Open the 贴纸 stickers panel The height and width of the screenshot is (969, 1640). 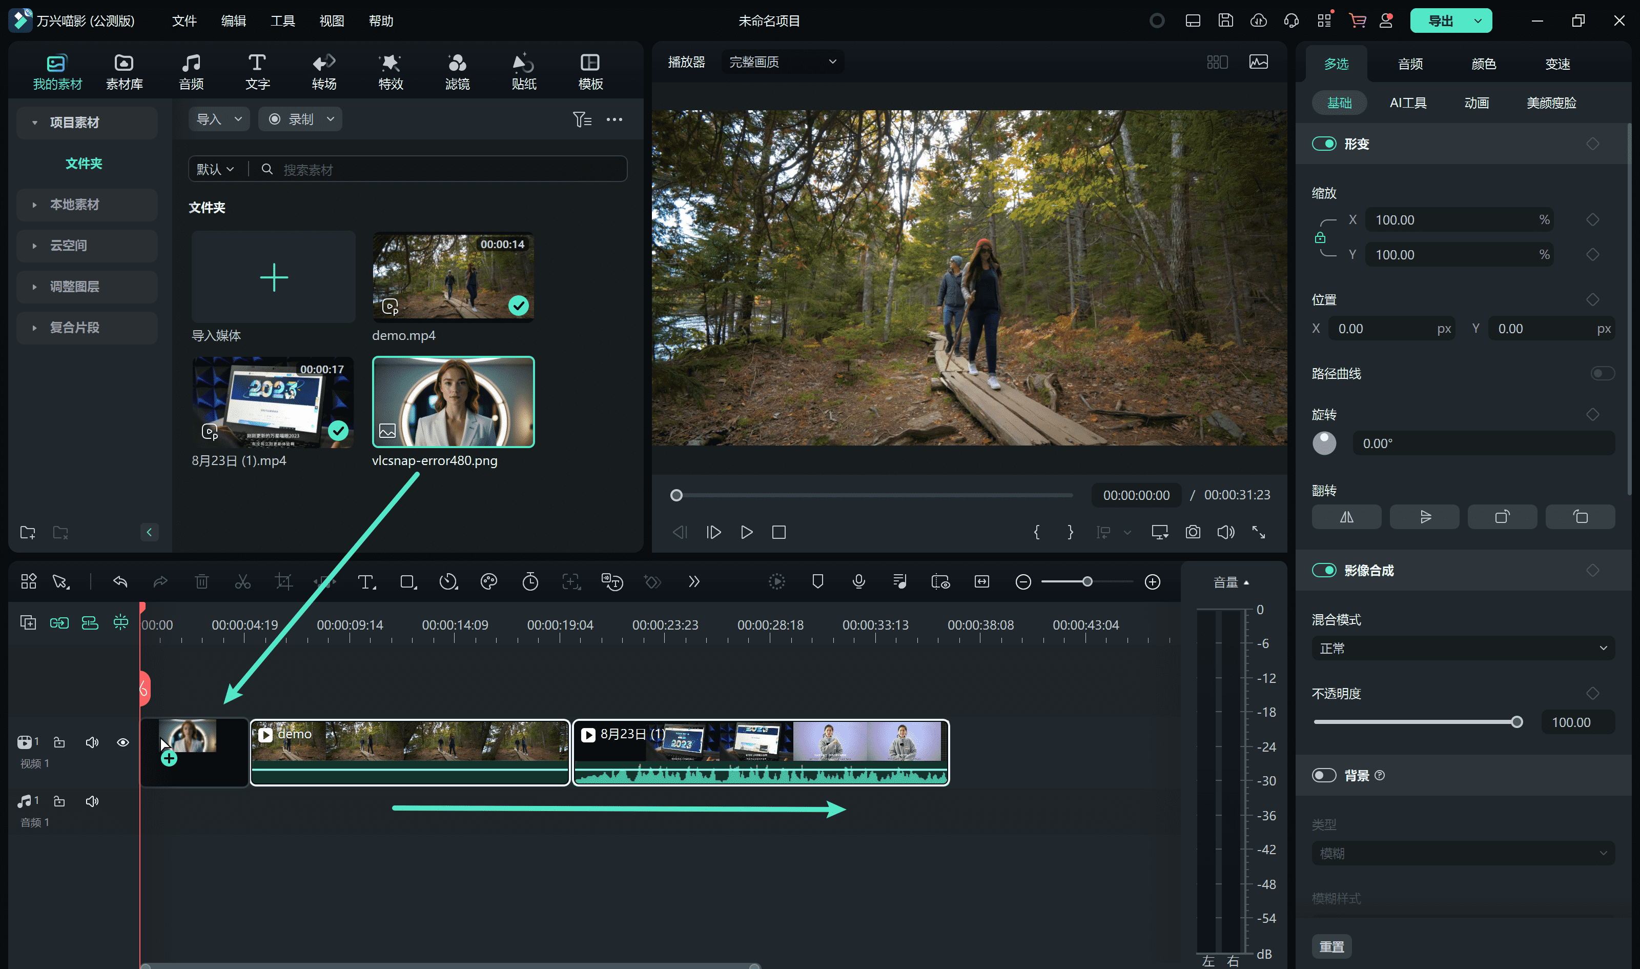pyautogui.click(x=523, y=71)
